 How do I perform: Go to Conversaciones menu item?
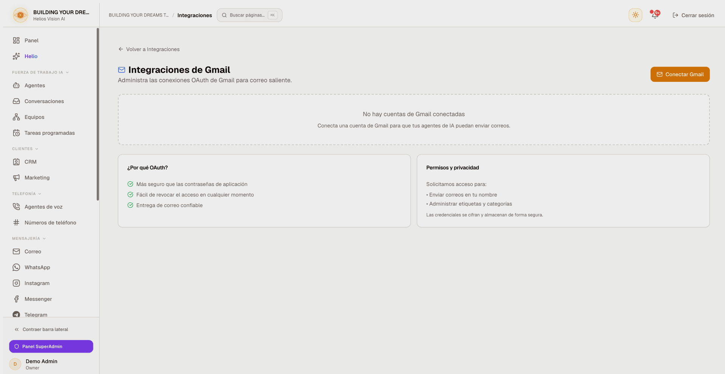[51, 101]
